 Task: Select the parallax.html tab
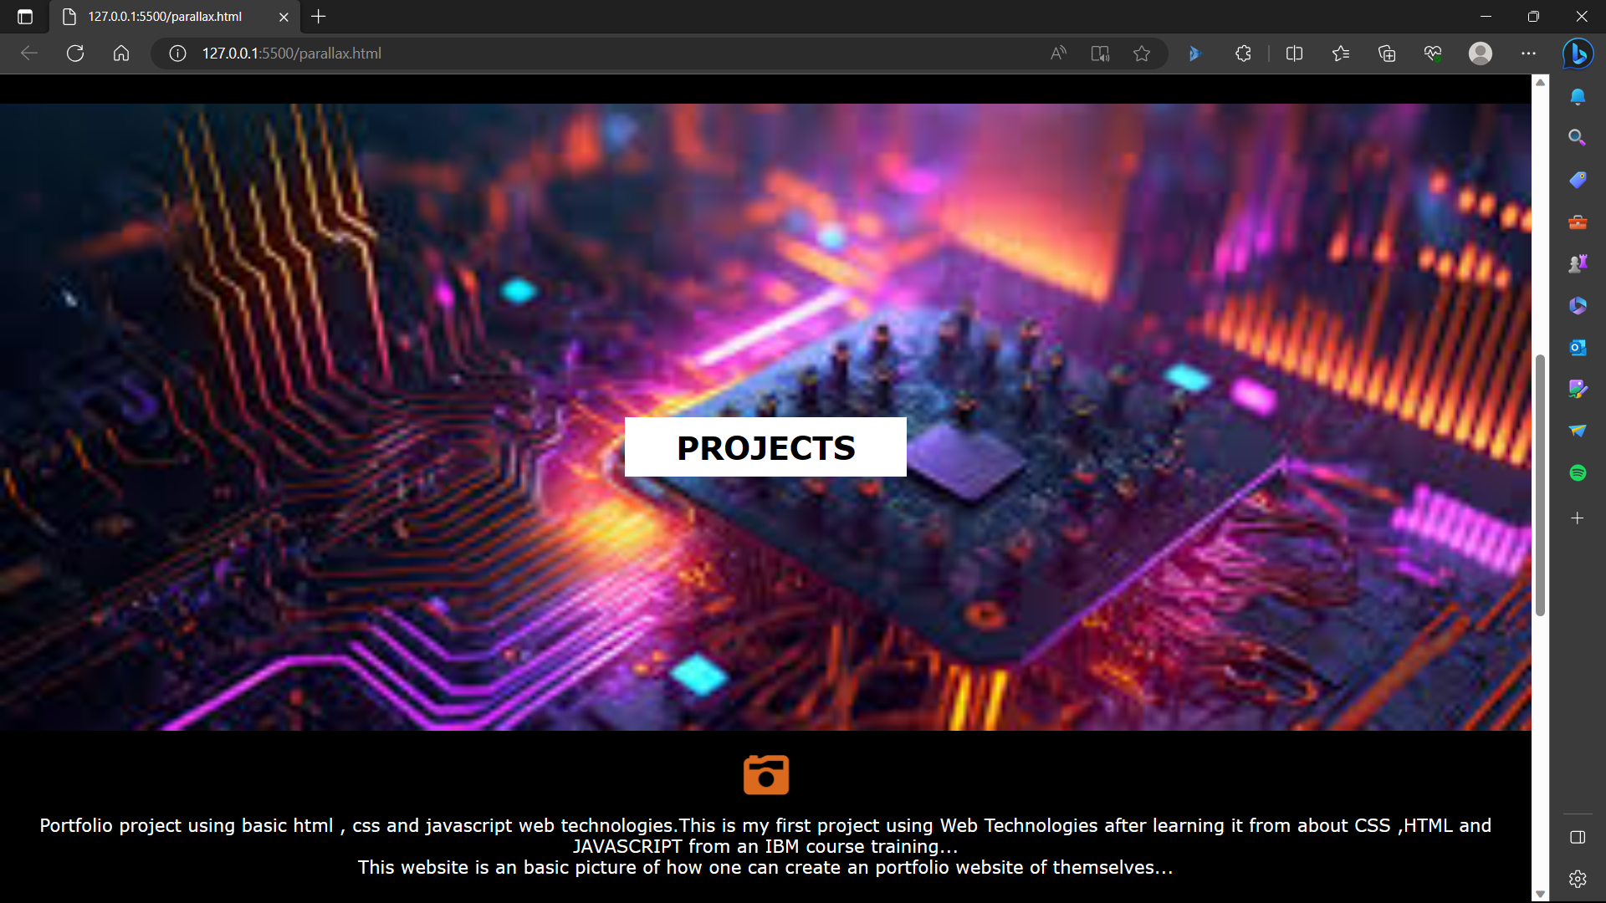point(166,17)
